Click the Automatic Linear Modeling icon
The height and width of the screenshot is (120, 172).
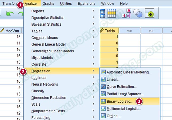pyautogui.click(x=103, y=72)
